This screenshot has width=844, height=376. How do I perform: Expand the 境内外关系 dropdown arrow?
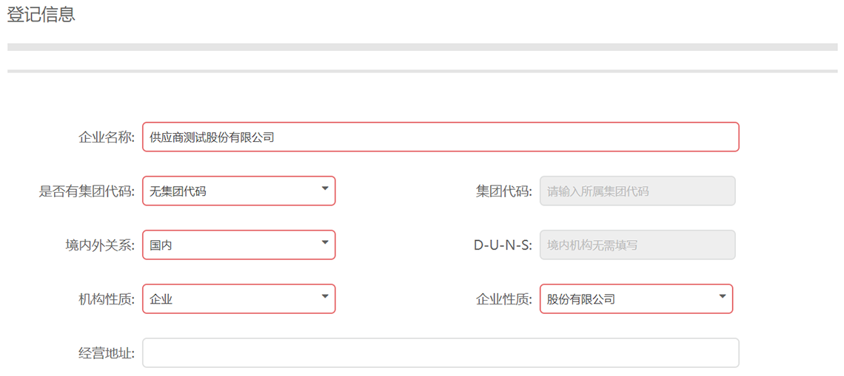point(324,242)
